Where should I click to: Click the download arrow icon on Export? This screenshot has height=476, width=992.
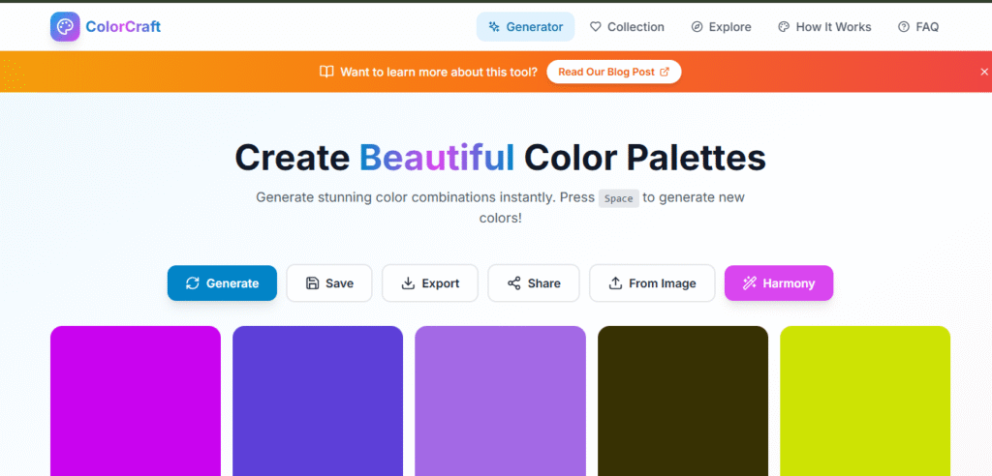(x=408, y=283)
